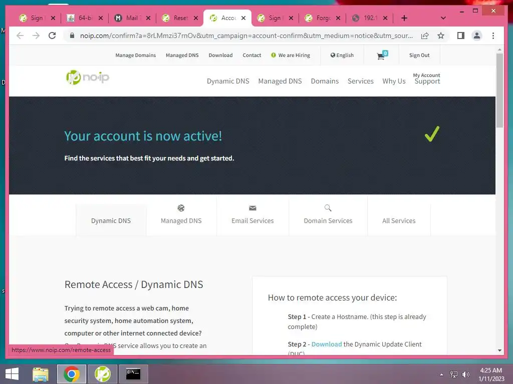
Task: Open Manage Domains link
Action: pos(135,55)
